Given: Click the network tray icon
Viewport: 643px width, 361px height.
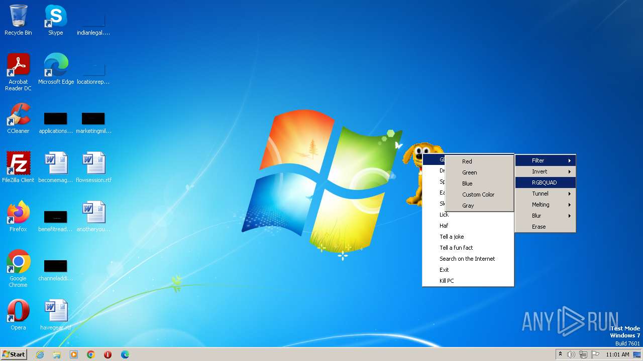Looking at the screenshot, I should pos(583,354).
